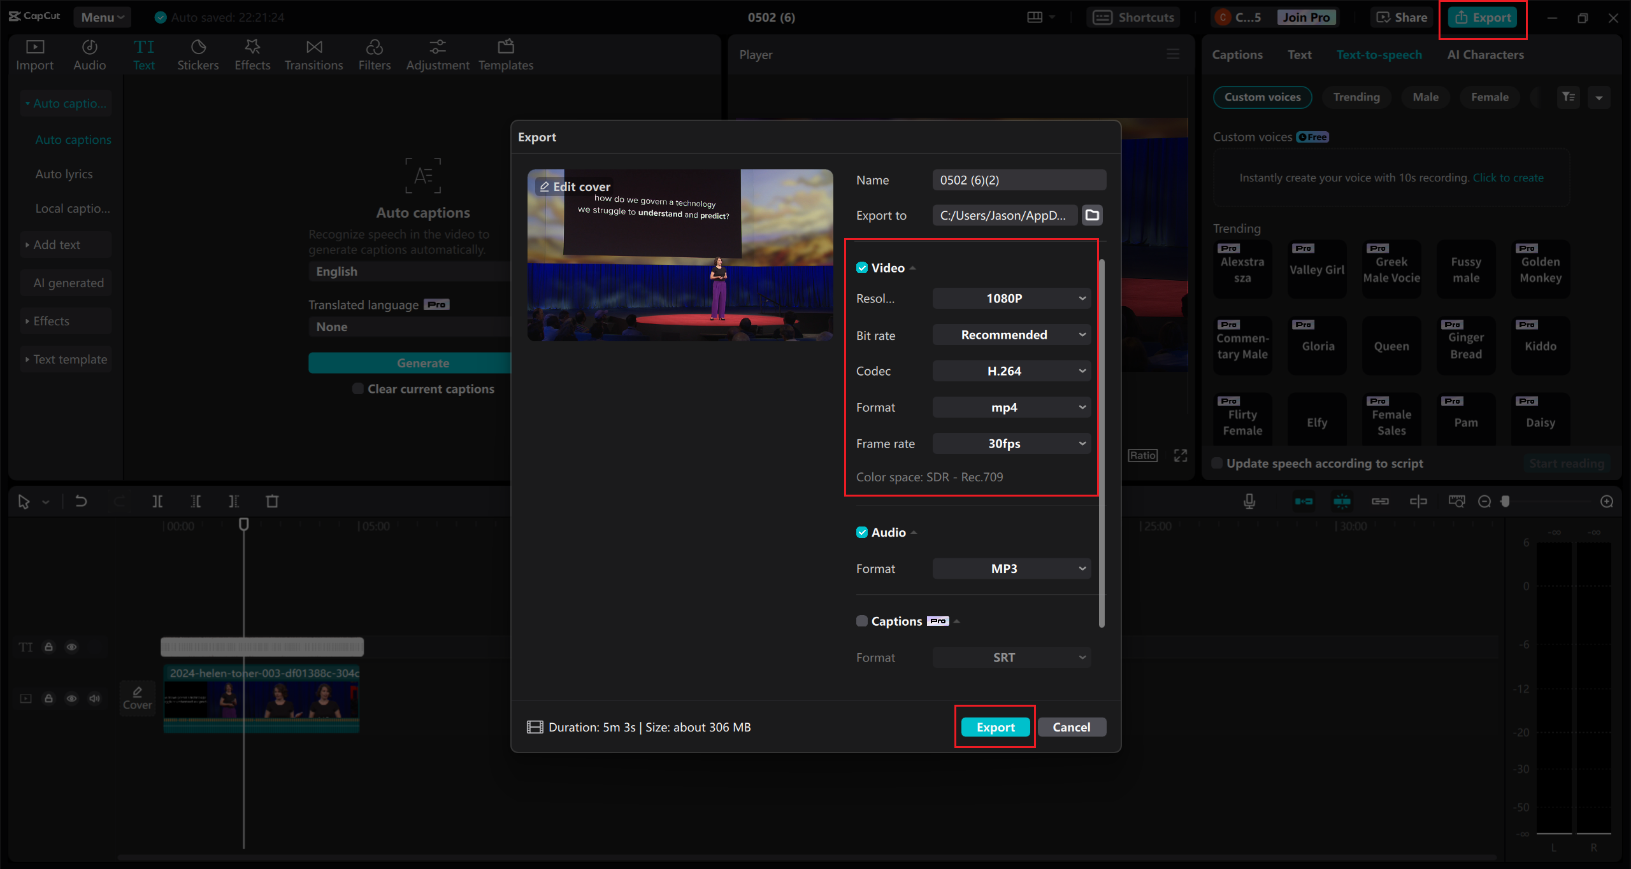Uncheck the Video export checkbox
This screenshot has height=869, width=1631.
click(862, 268)
